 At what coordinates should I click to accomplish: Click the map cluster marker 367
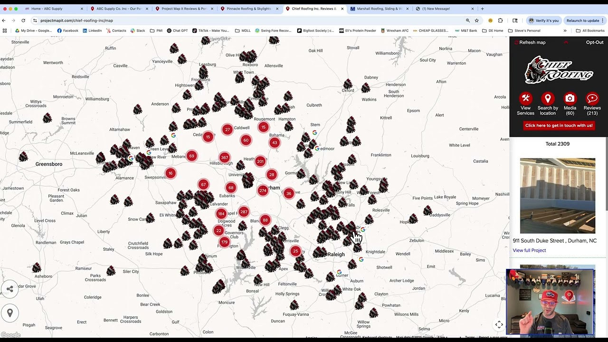225,158
